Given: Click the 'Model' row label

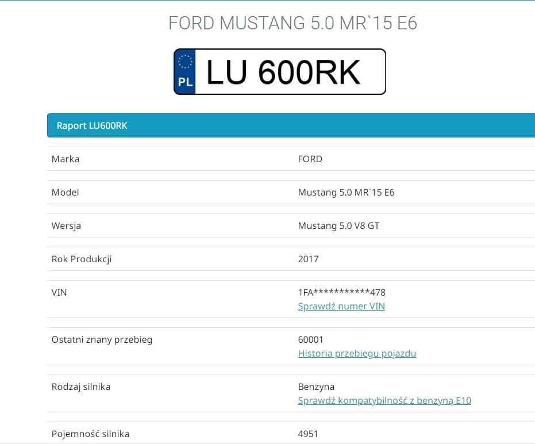Looking at the screenshot, I should pyautogui.click(x=65, y=192).
